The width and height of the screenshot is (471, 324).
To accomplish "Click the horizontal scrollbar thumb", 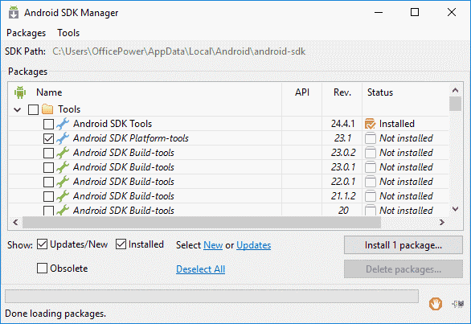I will point(202,222).
